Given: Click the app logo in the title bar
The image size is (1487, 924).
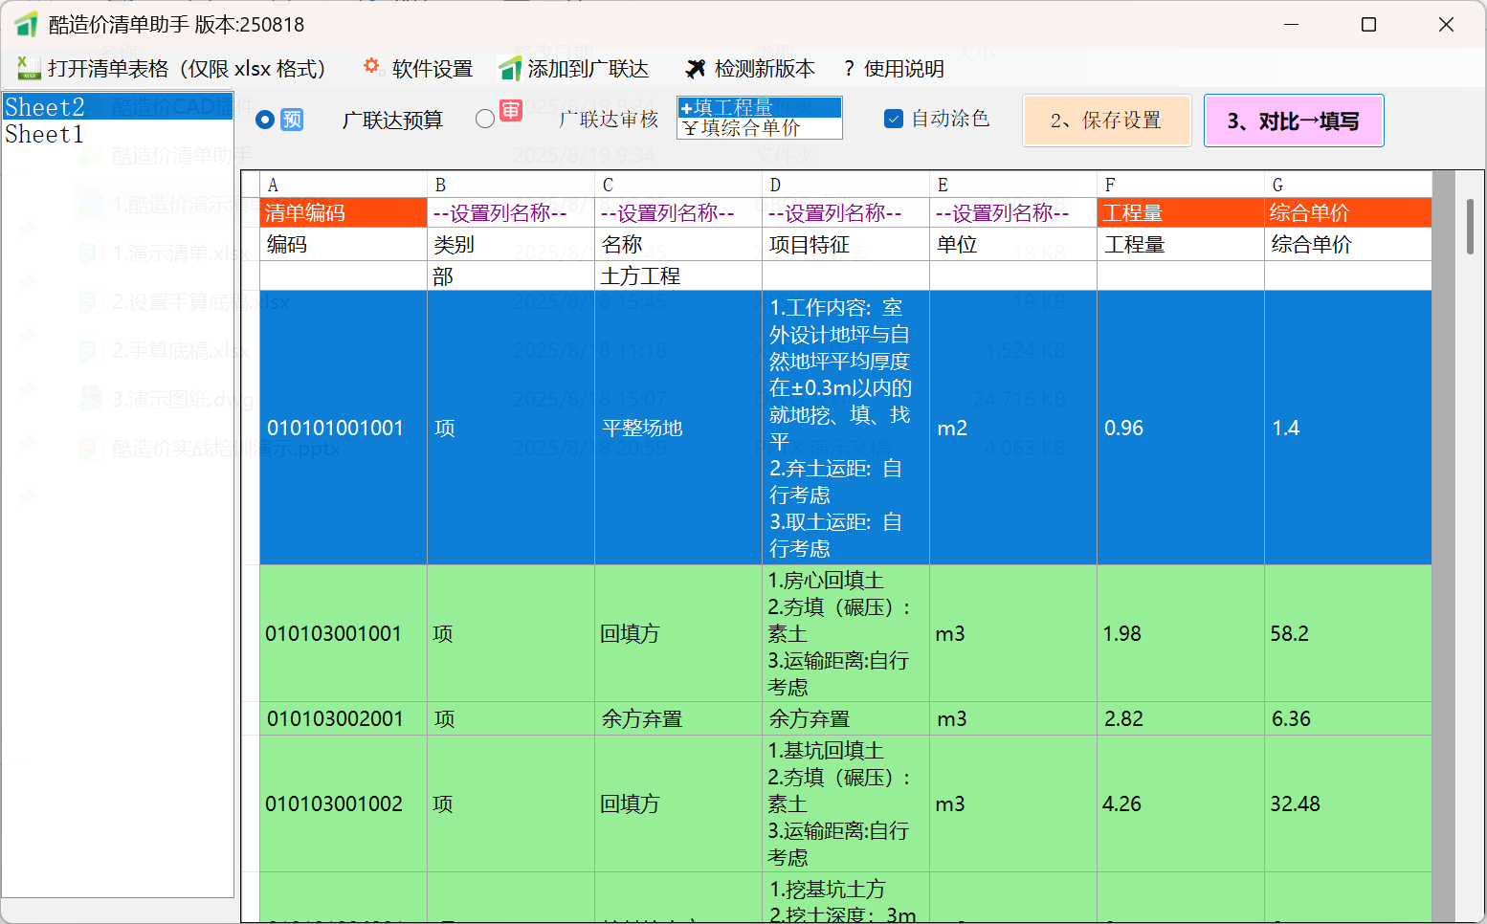Looking at the screenshot, I should [26, 25].
